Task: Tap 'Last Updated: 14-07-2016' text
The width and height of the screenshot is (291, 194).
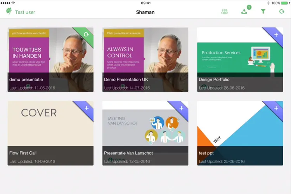Action: (127, 88)
